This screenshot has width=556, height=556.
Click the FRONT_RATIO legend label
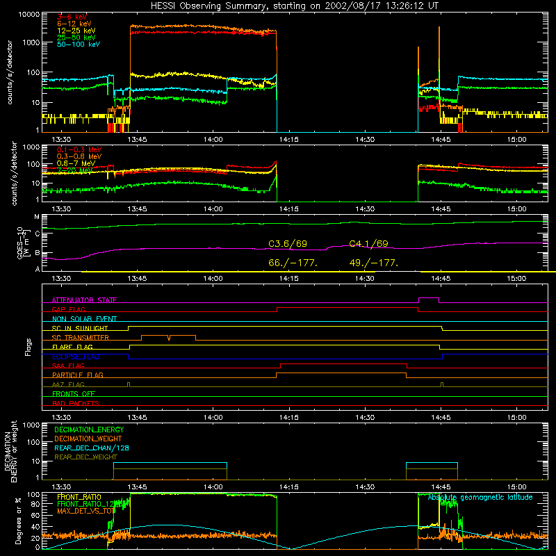79,497
